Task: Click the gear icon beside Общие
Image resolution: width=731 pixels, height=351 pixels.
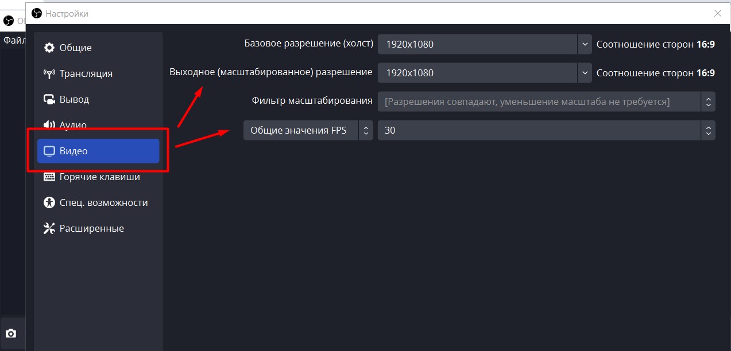Action: pos(49,48)
